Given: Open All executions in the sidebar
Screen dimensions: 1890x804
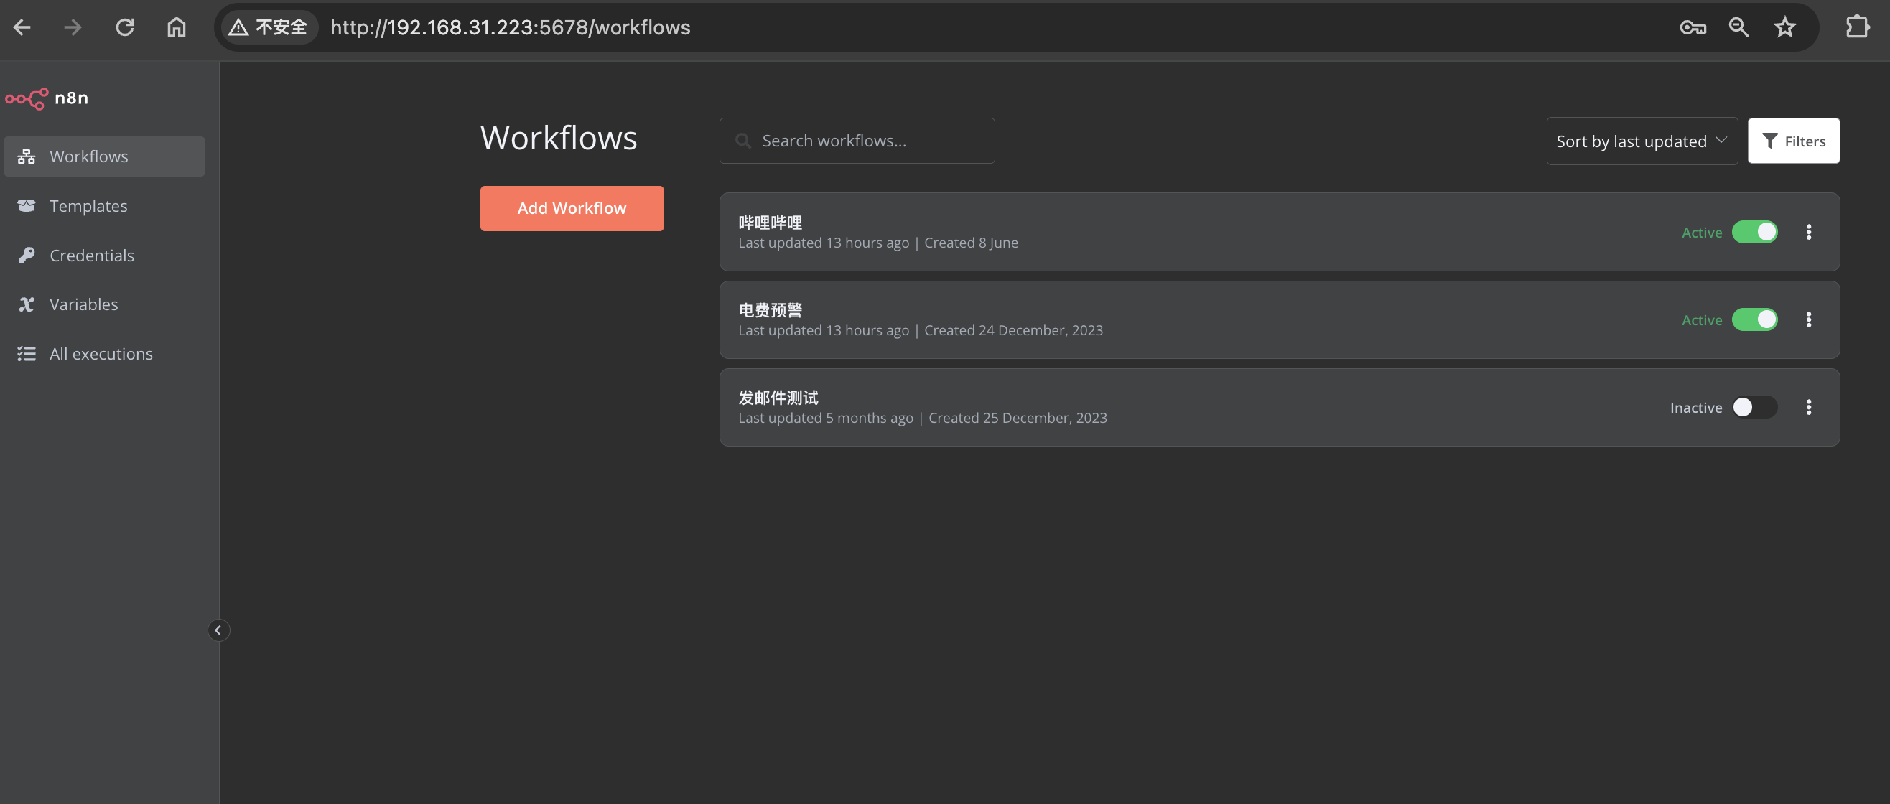Looking at the screenshot, I should click(101, 354).
